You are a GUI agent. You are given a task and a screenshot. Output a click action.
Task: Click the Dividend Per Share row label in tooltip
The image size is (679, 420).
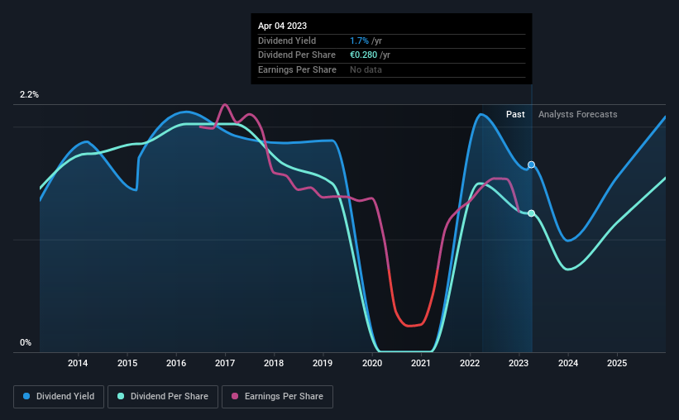[x=297, y=55]
